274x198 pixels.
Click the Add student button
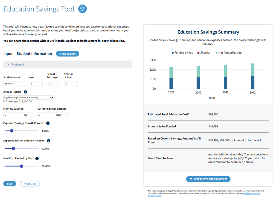(x=67, y=54)
